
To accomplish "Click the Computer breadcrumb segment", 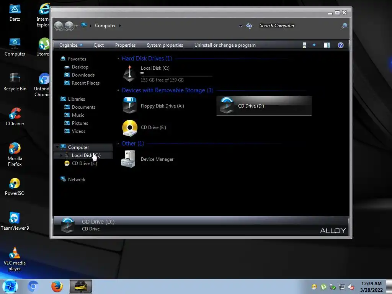I will click(105, 26).
